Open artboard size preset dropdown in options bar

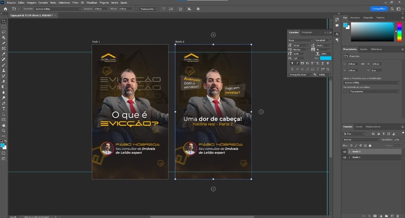click(x=58, y=9)
